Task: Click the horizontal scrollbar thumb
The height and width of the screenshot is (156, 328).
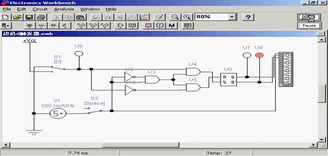Action: pyautogui.click(x=140, y=145)
